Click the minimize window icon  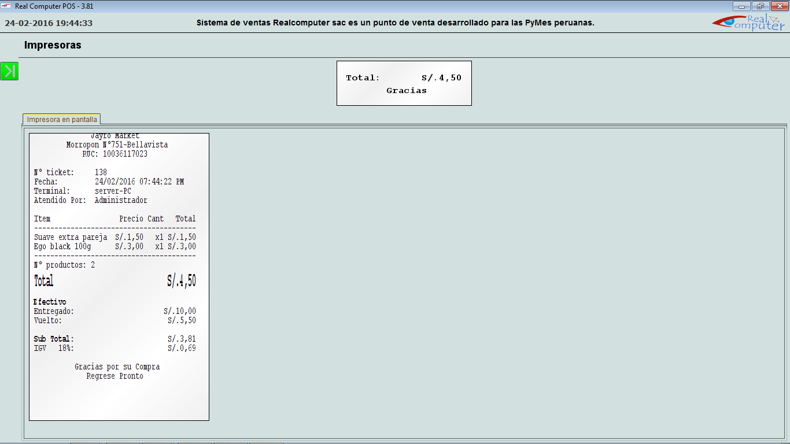click(x=741, y=6)
